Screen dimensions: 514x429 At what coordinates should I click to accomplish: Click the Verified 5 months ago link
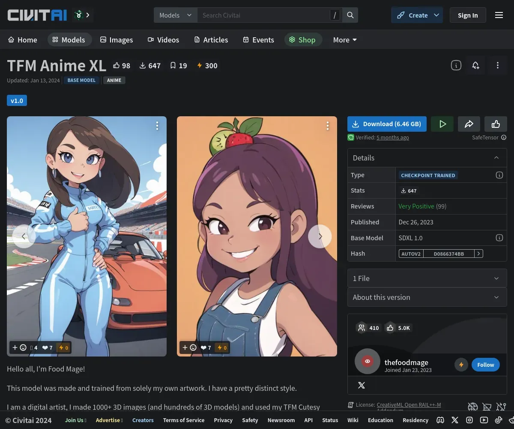pyautogui.click(x=393, y=137)
